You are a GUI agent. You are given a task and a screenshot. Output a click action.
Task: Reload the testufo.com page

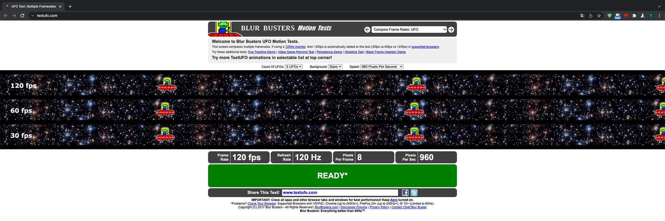click(x=22, y=16)
